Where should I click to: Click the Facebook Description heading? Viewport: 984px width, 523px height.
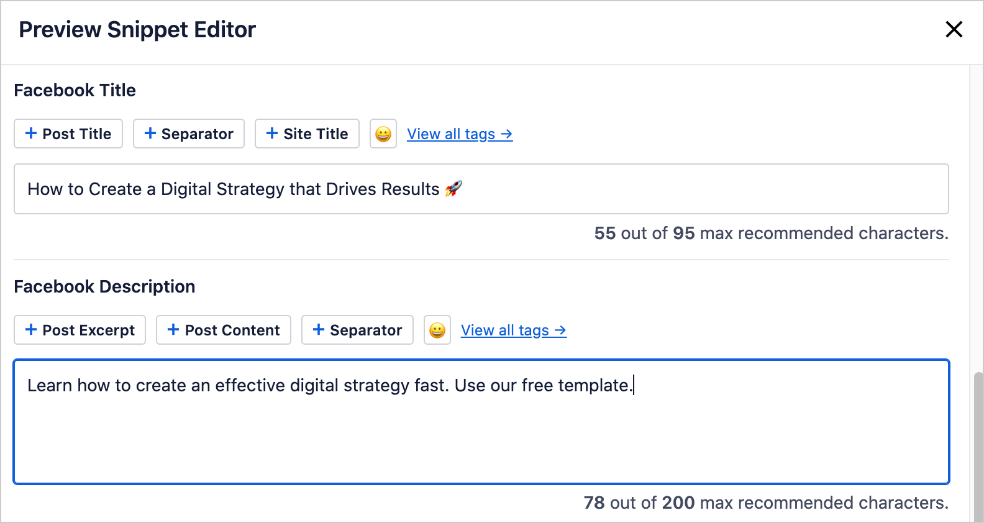tap(104, 286)
